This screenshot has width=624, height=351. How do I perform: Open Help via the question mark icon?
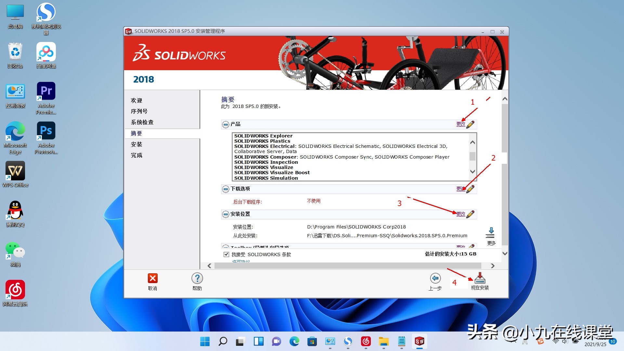click(197, 279)
